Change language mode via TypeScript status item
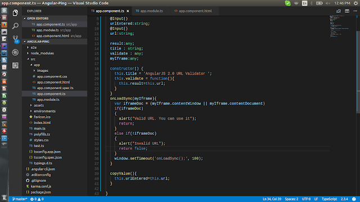The height and width of the screenshot is (202, 360). pyautogui.click(x=329, y=199)
